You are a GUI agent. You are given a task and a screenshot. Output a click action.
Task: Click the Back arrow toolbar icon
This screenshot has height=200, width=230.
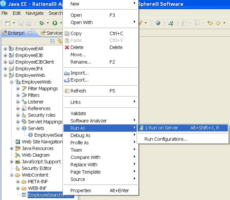[218, 23]
